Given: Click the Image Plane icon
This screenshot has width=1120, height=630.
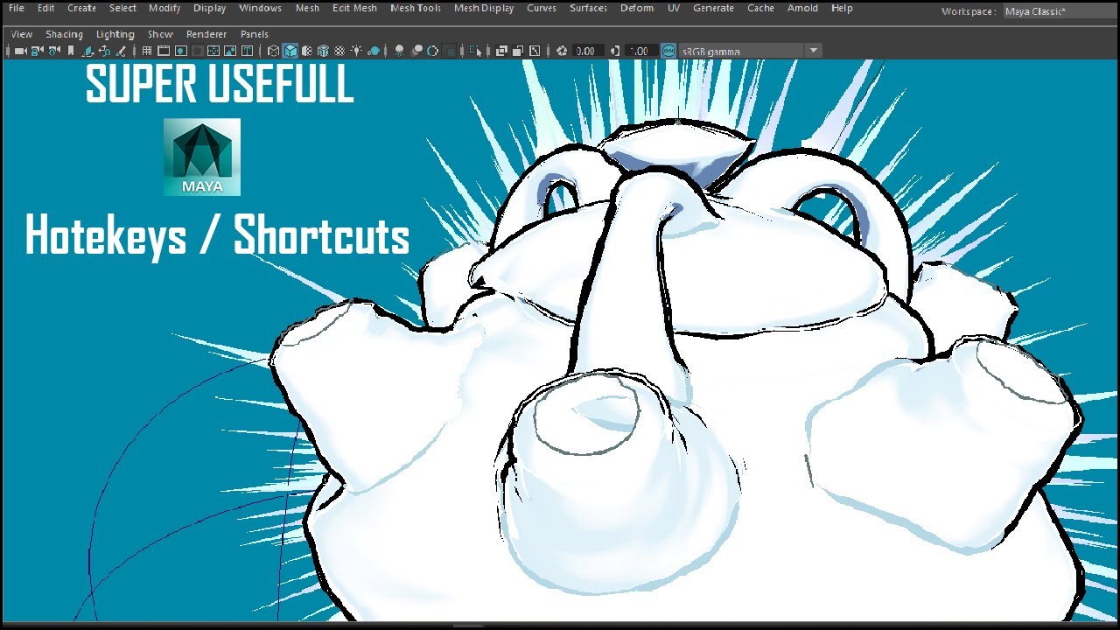Looking at the screenshot, I should click(x=88, y=51).
